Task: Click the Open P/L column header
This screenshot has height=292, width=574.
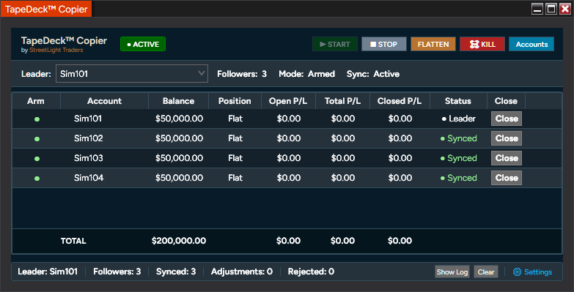Action: tap(288, 101)
